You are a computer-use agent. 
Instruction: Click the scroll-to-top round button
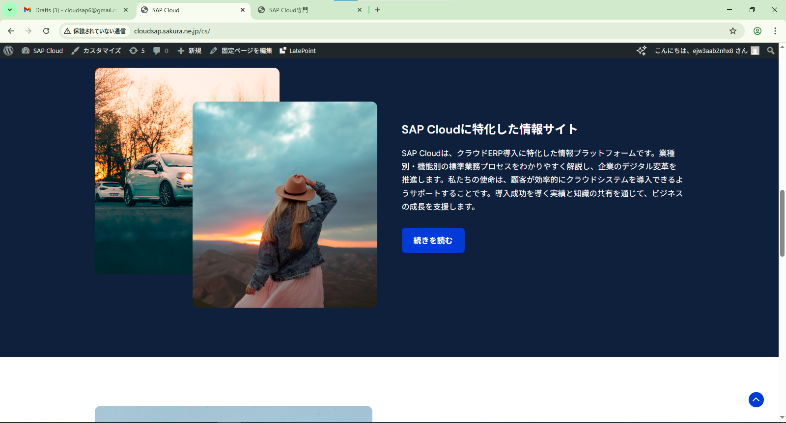click(756, 399)
